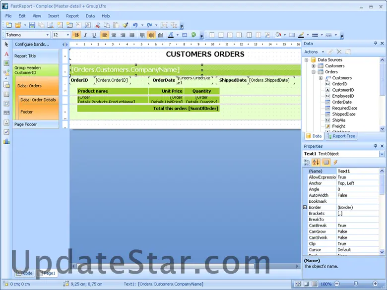Toggle Italic formatting
Viewport: 387px width, 290px height.
(x=85, y=35)
